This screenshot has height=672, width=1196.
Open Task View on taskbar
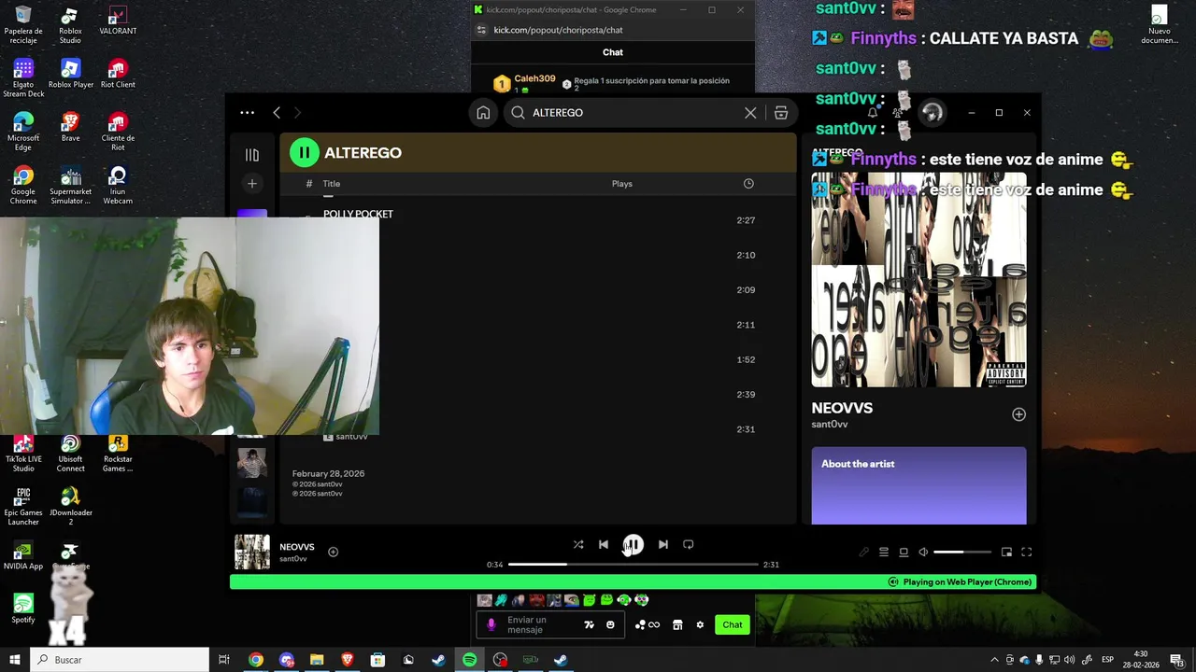coord(224,660)
